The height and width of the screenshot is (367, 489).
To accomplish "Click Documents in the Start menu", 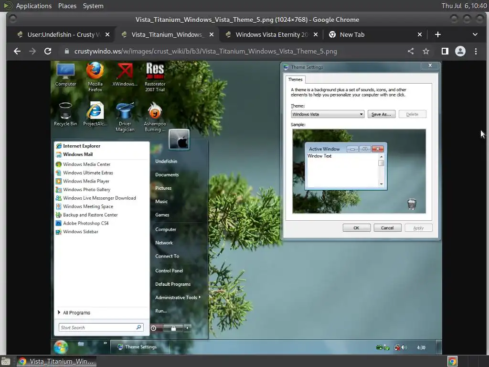I will tap(167, 175).
